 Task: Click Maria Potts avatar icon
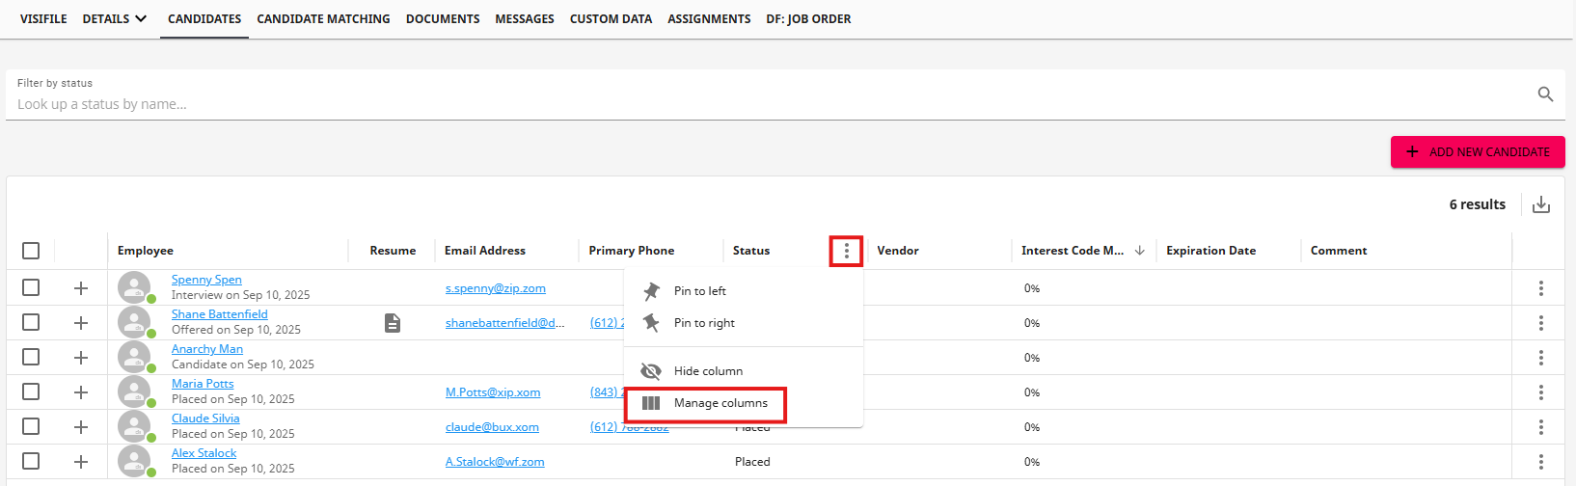(x=134, y=392)
